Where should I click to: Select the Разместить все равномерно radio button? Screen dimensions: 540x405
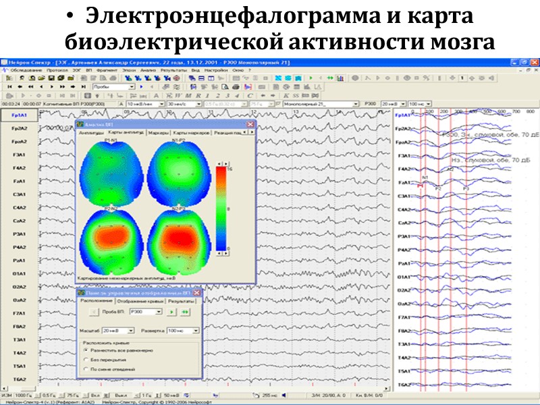(x=85, y=350)
